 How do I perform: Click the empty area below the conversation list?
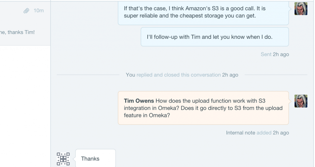[x=25, y=106]
